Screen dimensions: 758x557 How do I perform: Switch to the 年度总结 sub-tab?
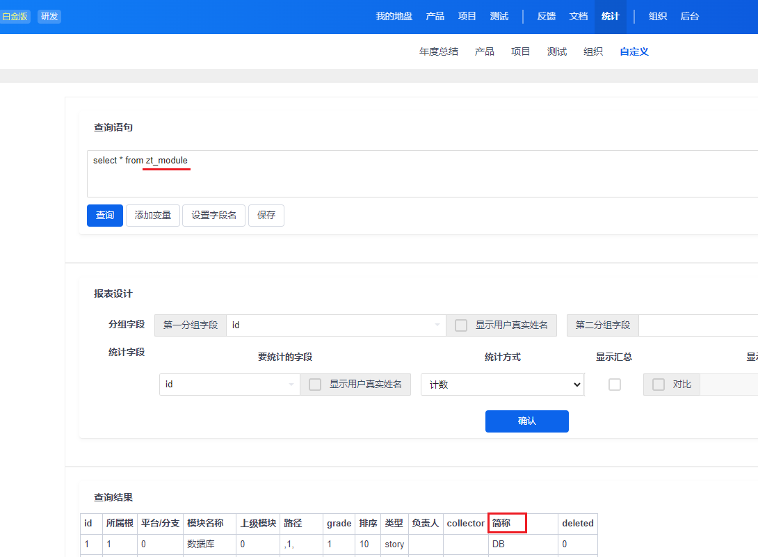coord(438,52)
